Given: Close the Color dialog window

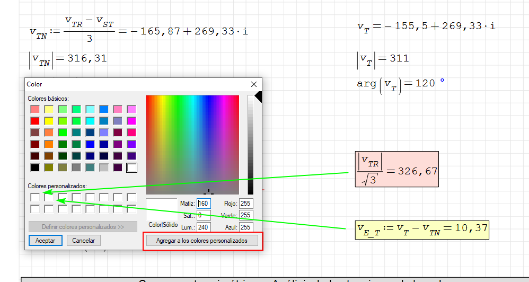Looking at the screenshot, I should [253, 84].
